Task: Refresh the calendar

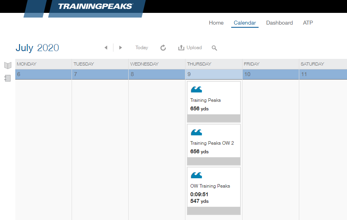Action: point(163,48)
